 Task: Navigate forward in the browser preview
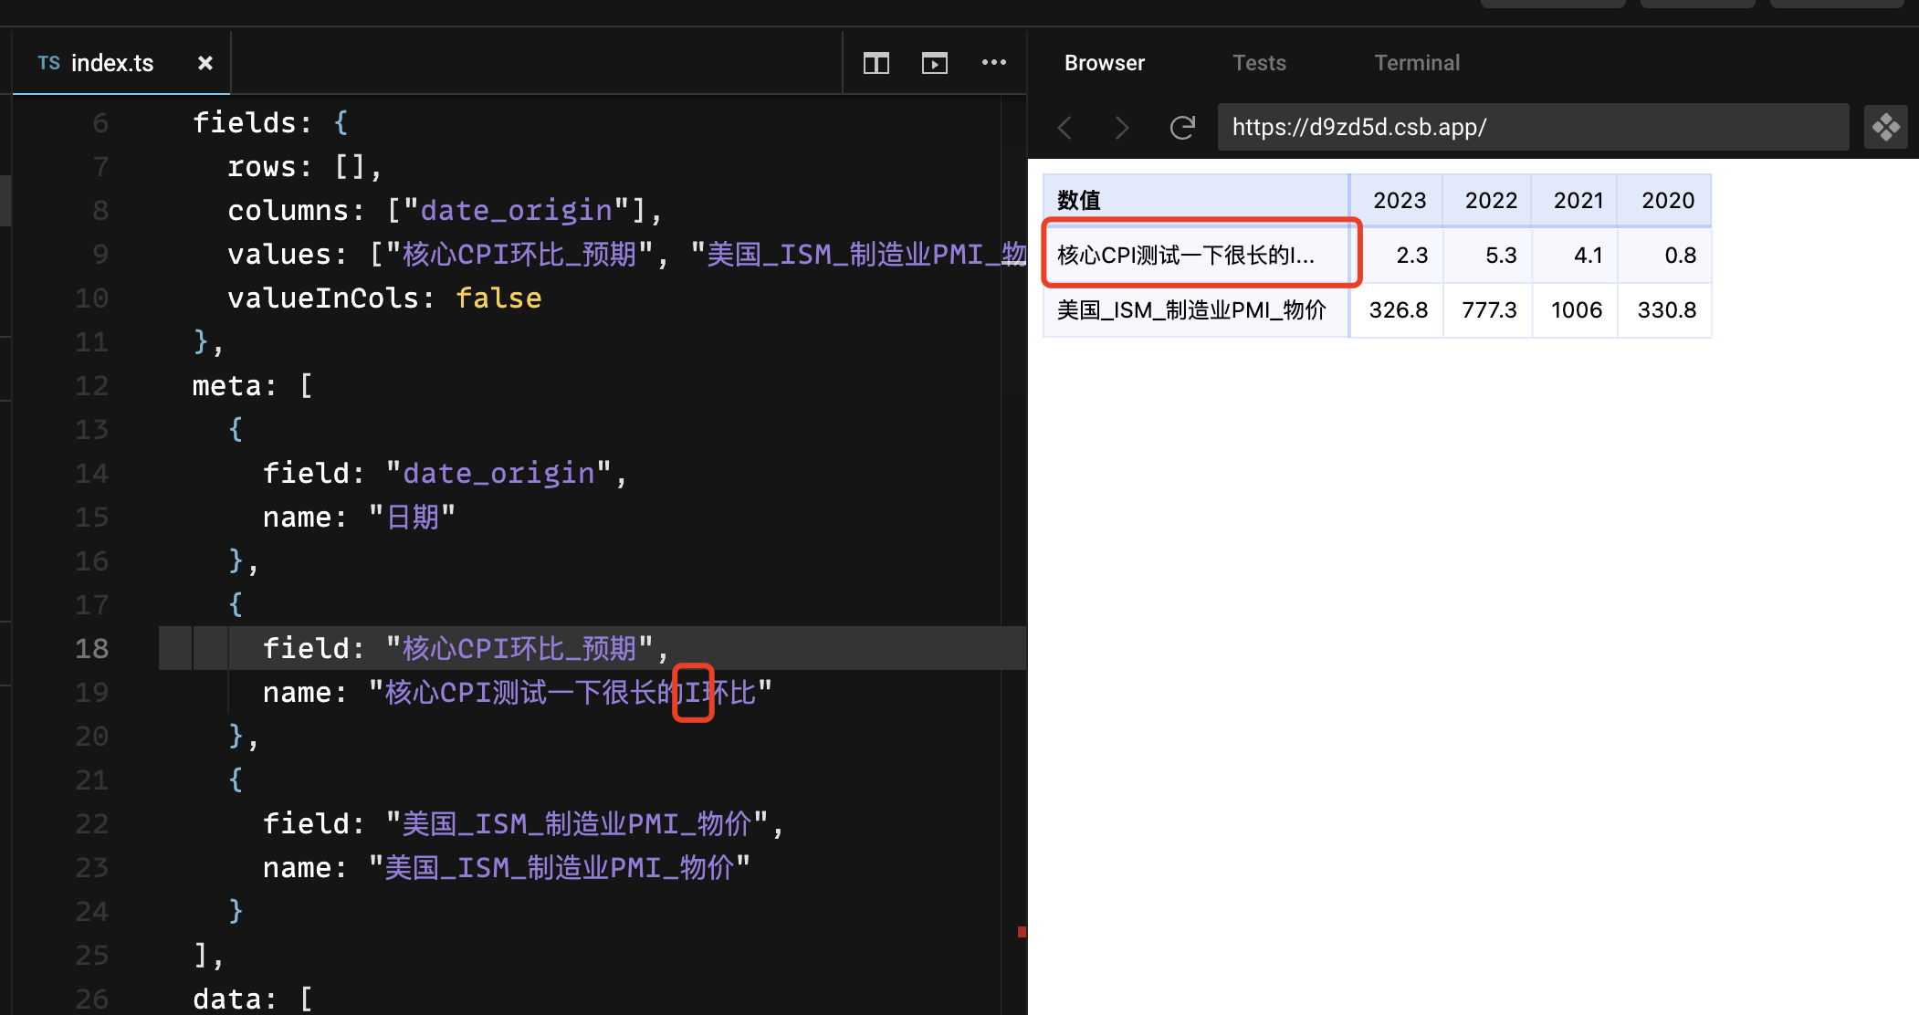1121,128
